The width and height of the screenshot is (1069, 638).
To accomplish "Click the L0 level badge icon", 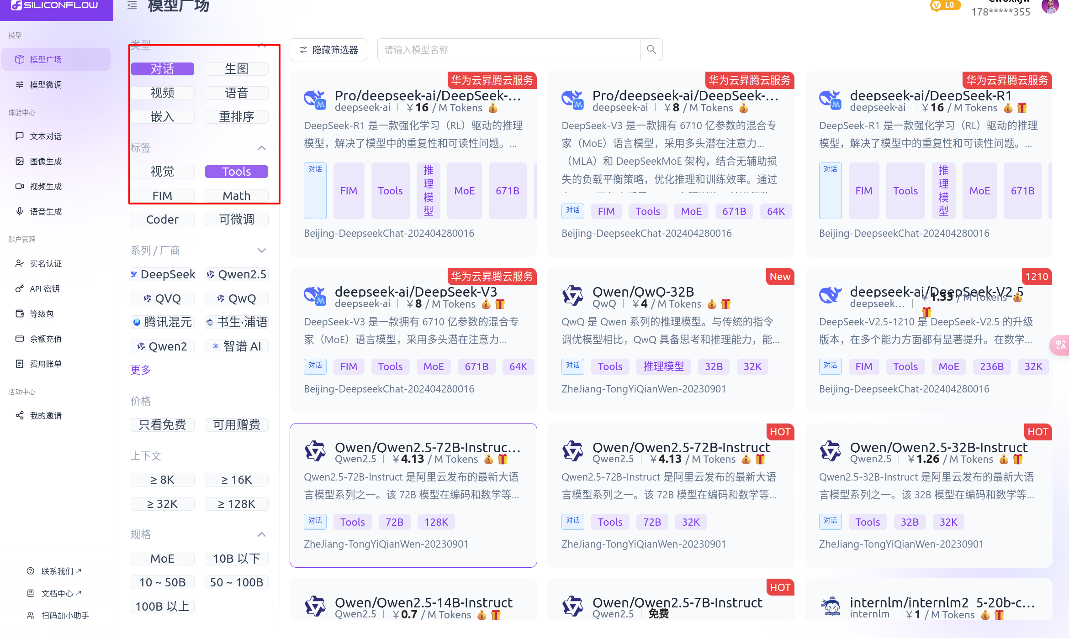I will 945,5.
